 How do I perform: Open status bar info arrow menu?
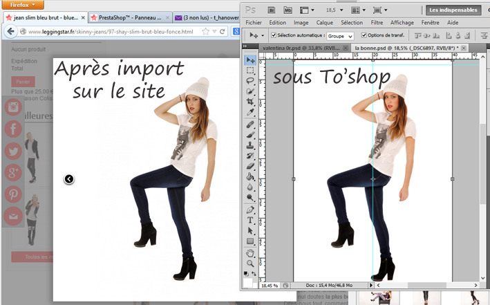pos(371,286)
